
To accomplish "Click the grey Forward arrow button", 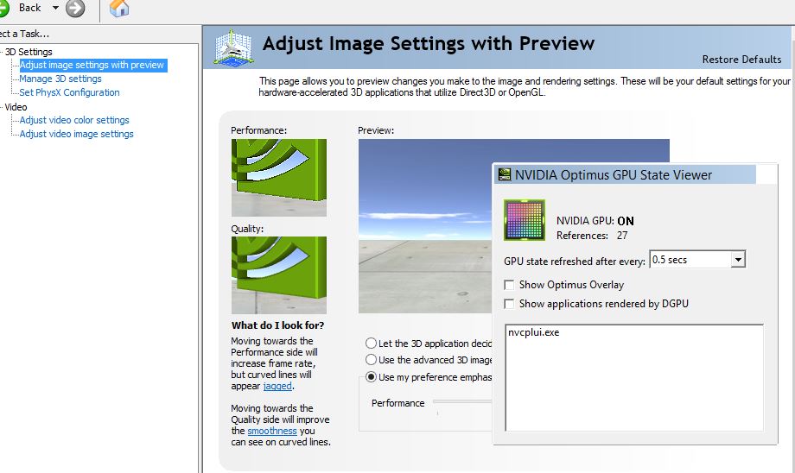I will click(75, 8).
